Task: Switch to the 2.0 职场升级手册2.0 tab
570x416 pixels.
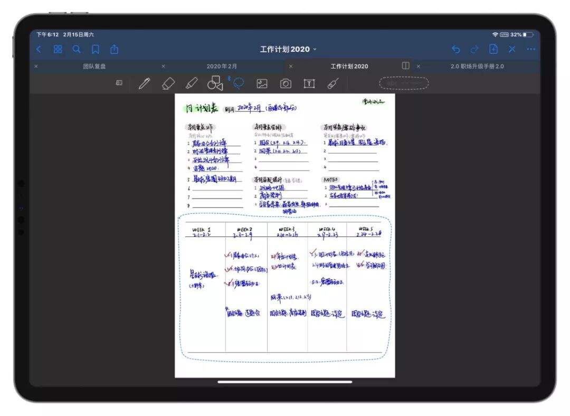Action: (x=477, y=66)
